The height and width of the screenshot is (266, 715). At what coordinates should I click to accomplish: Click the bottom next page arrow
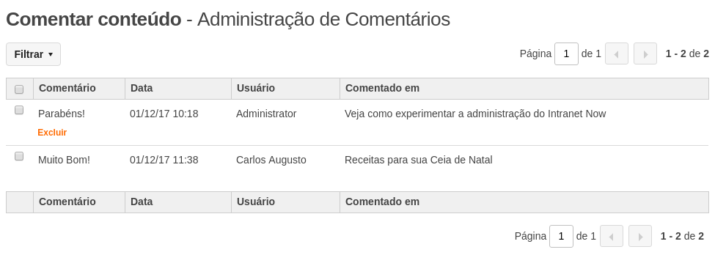coord(640,236)
